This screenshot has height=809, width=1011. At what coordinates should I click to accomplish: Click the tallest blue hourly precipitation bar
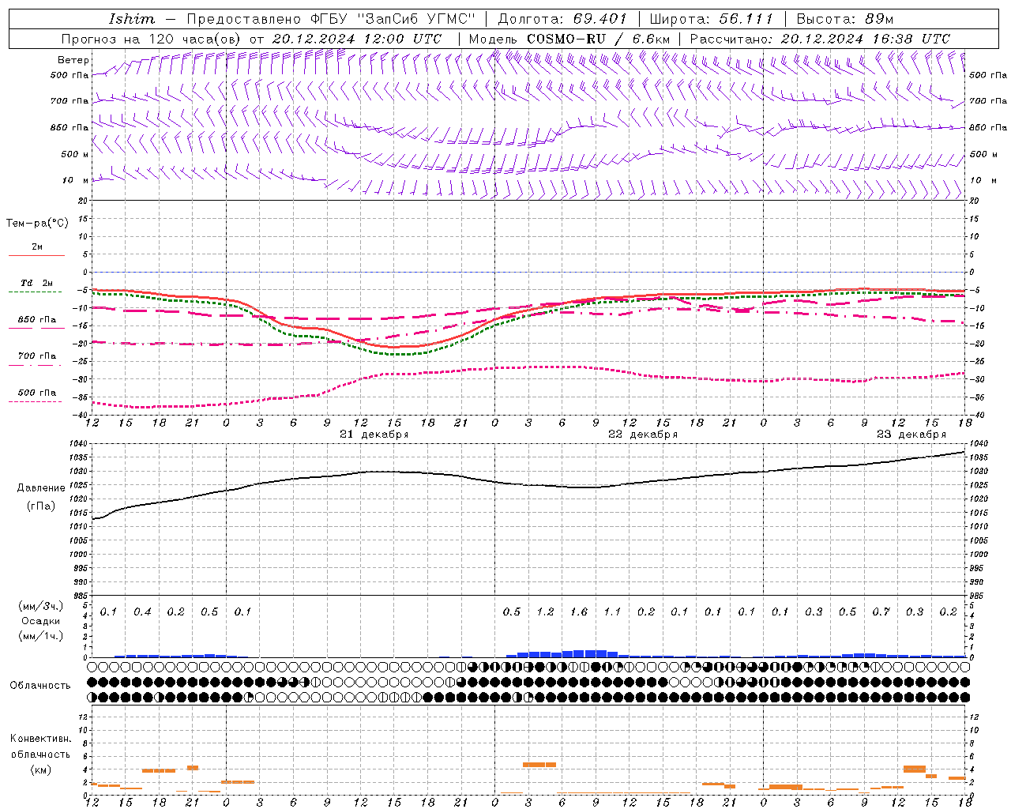pos(590,653)
